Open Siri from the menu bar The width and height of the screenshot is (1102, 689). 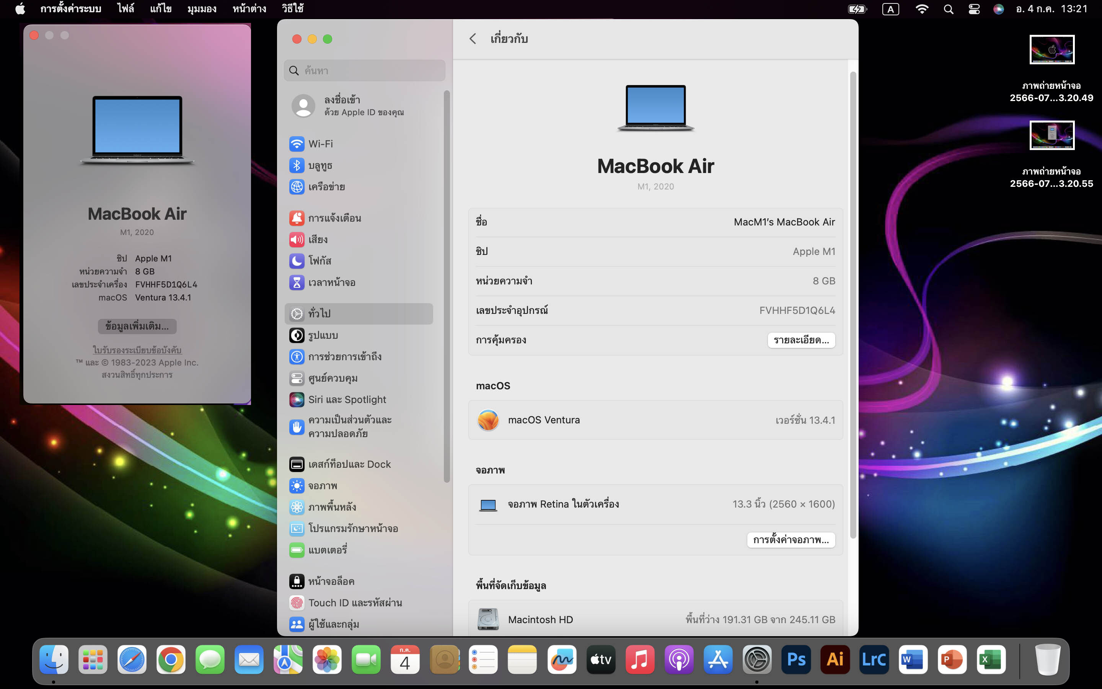(998, 9)
